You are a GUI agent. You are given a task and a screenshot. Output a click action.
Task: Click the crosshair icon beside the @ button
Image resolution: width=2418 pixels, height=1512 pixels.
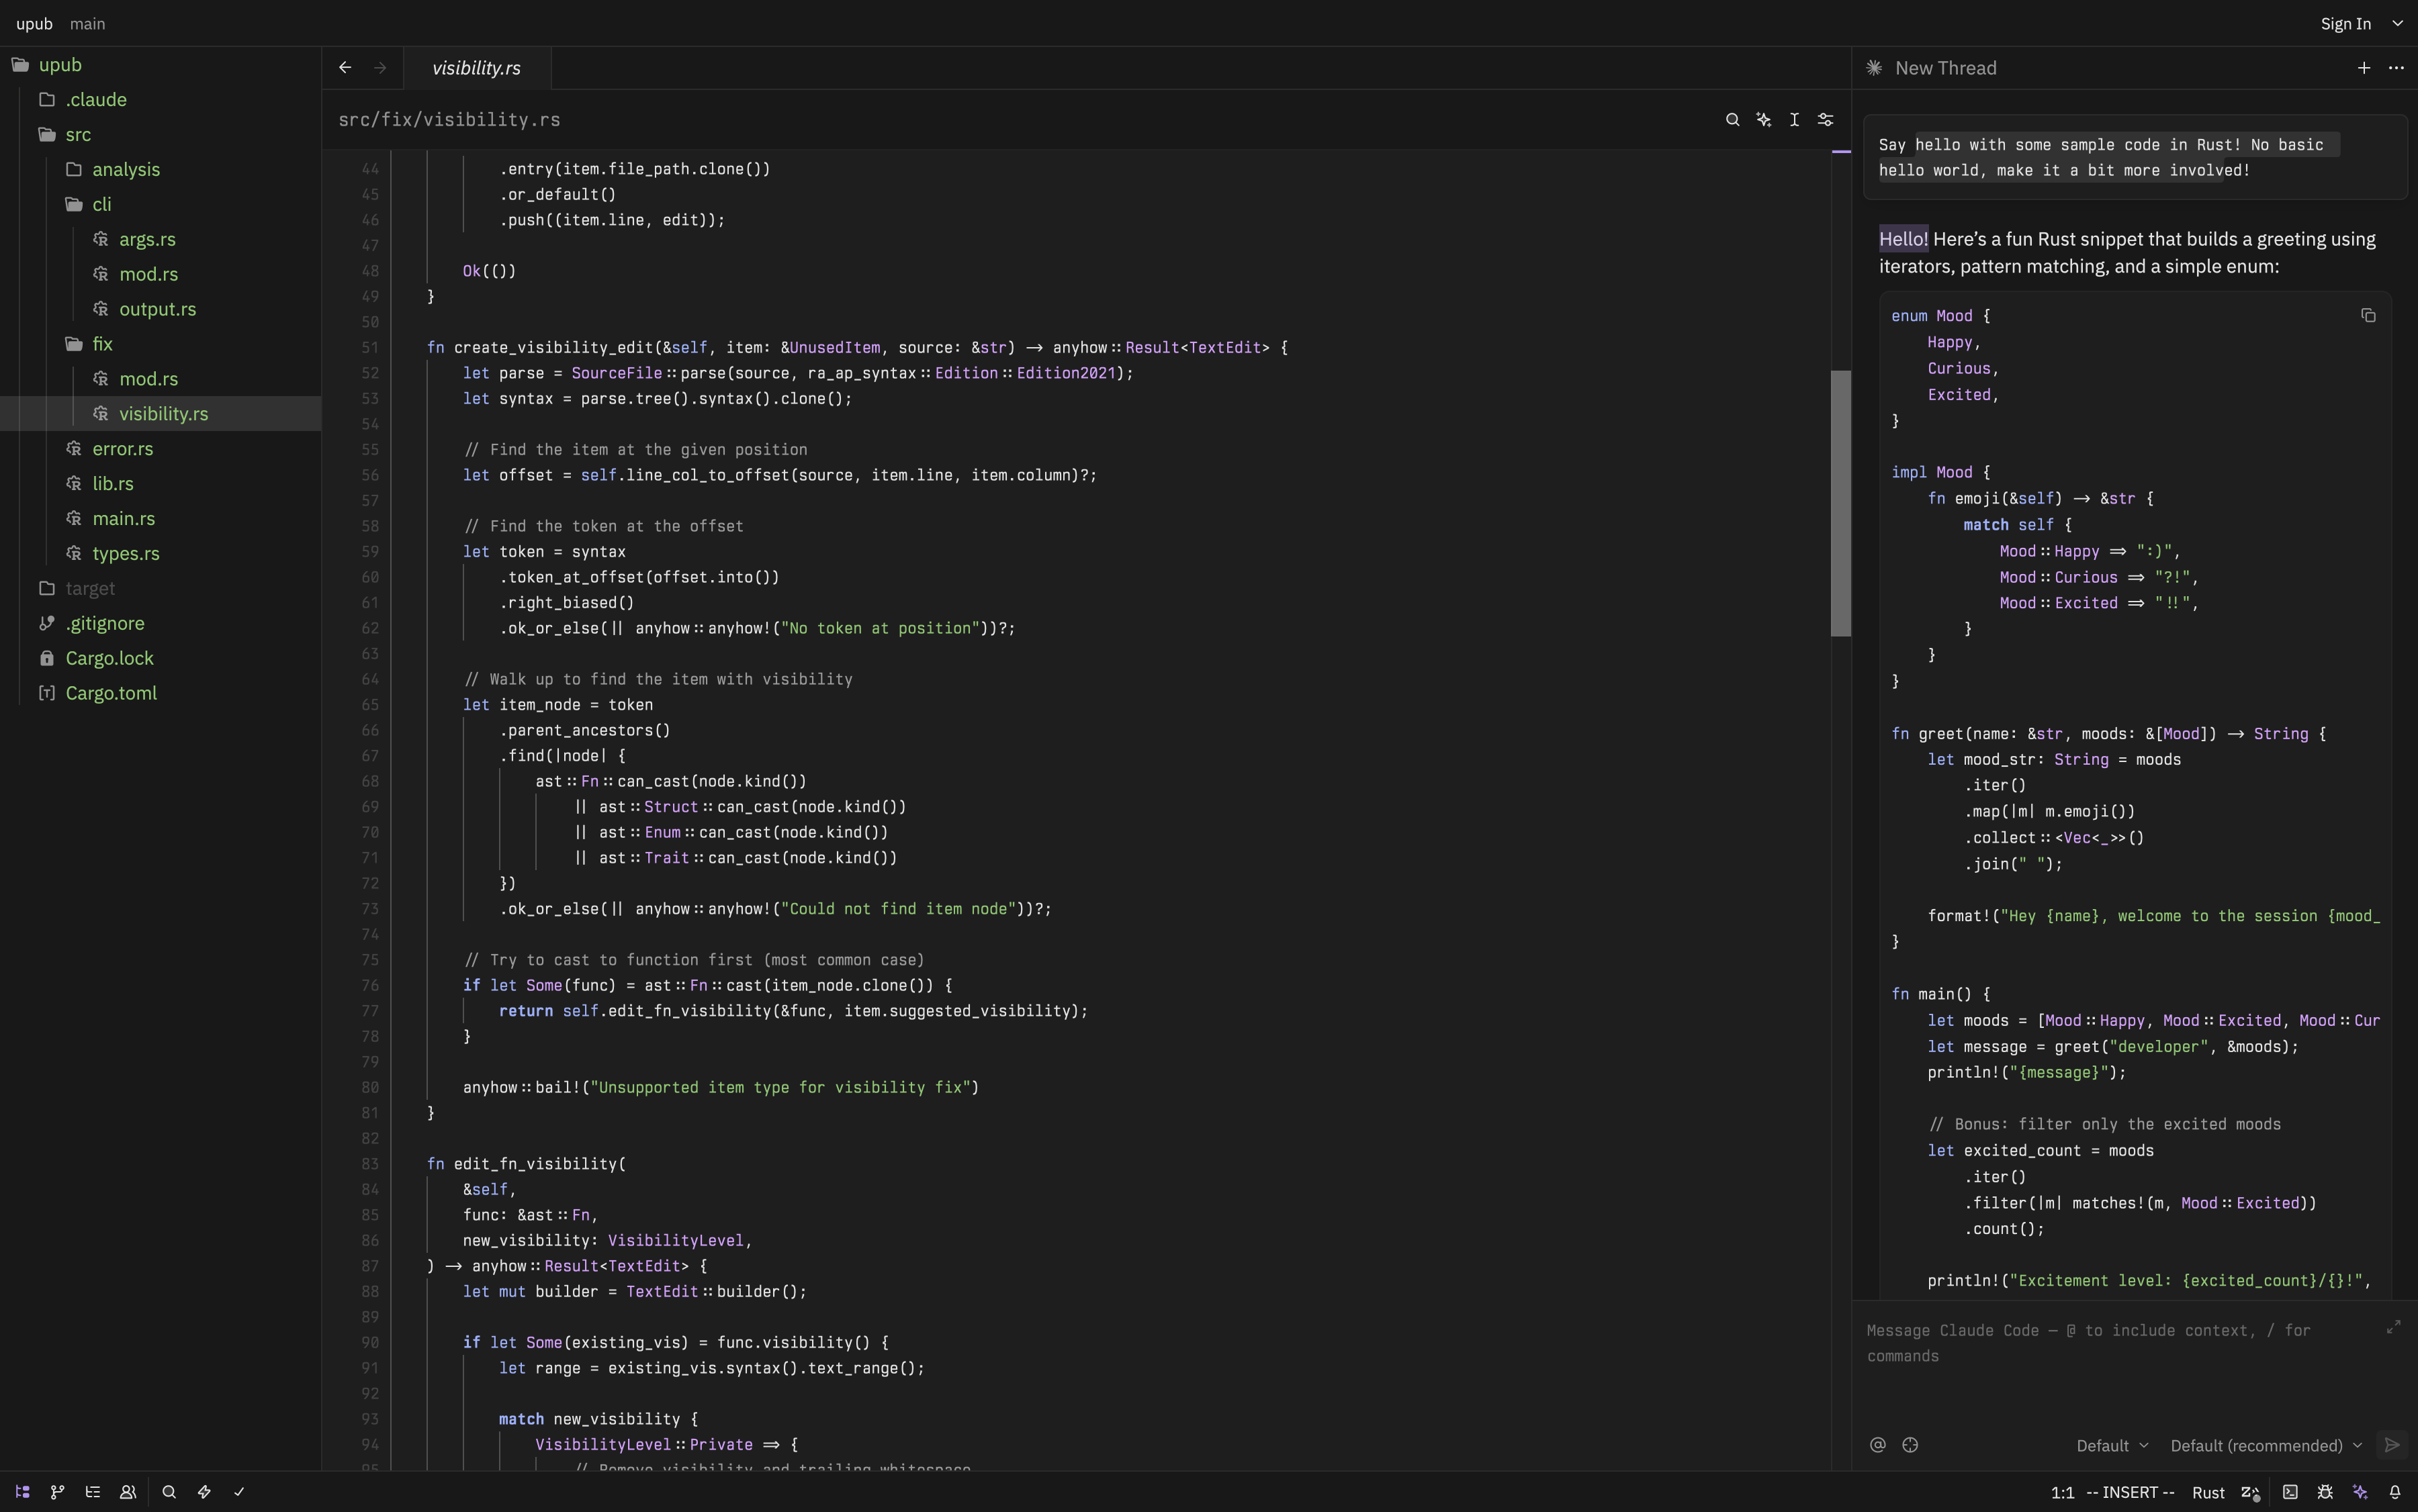click(1910, 1445)
